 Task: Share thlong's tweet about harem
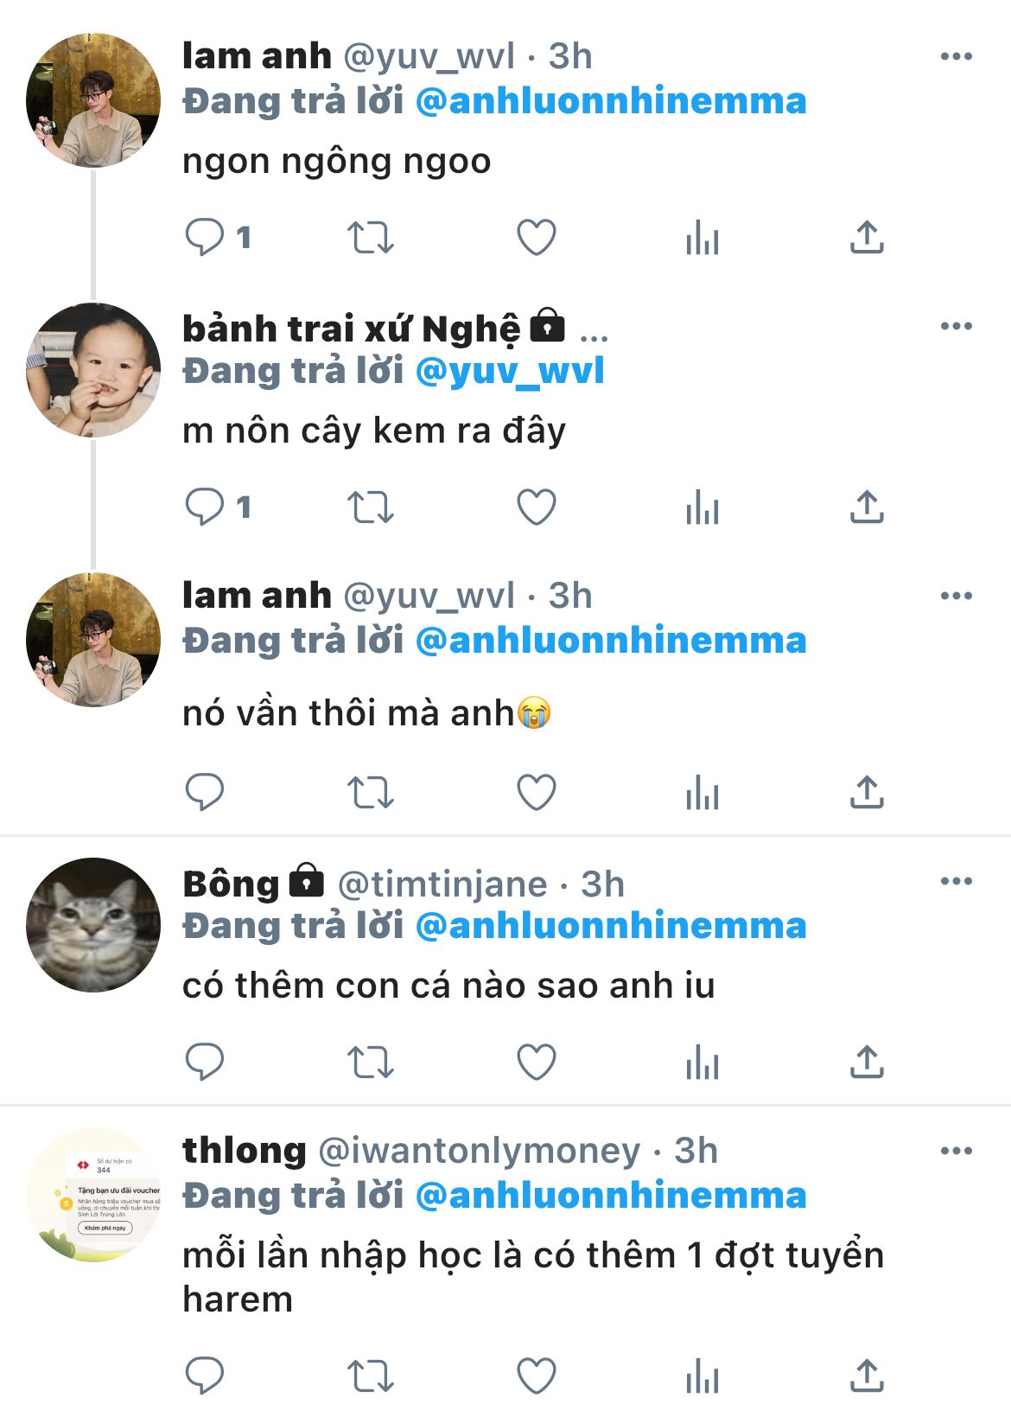click(867, 1375)
